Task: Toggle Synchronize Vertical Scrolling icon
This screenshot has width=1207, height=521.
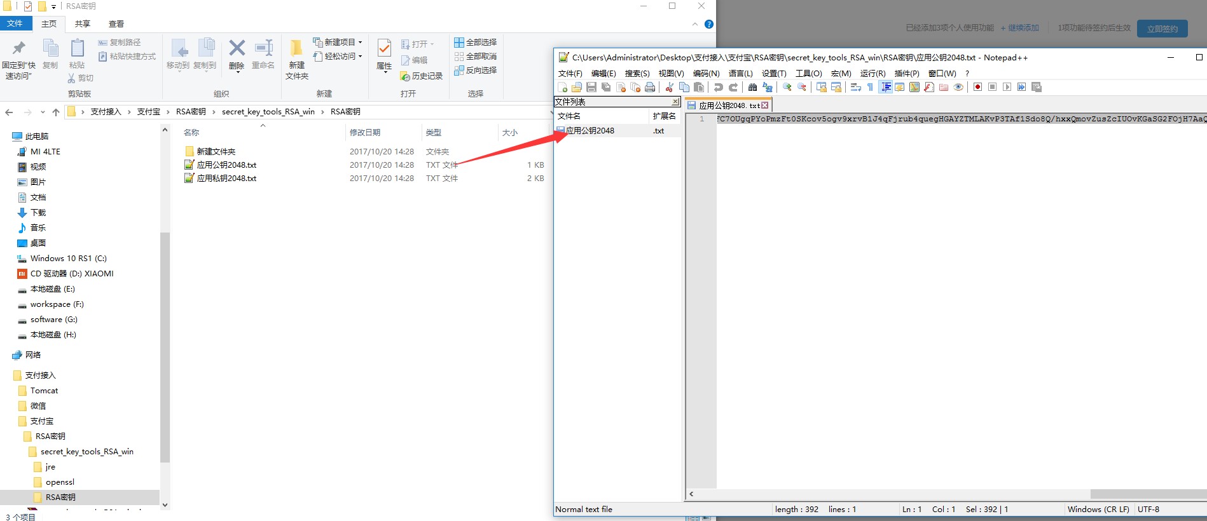Action: pos(821,87)
